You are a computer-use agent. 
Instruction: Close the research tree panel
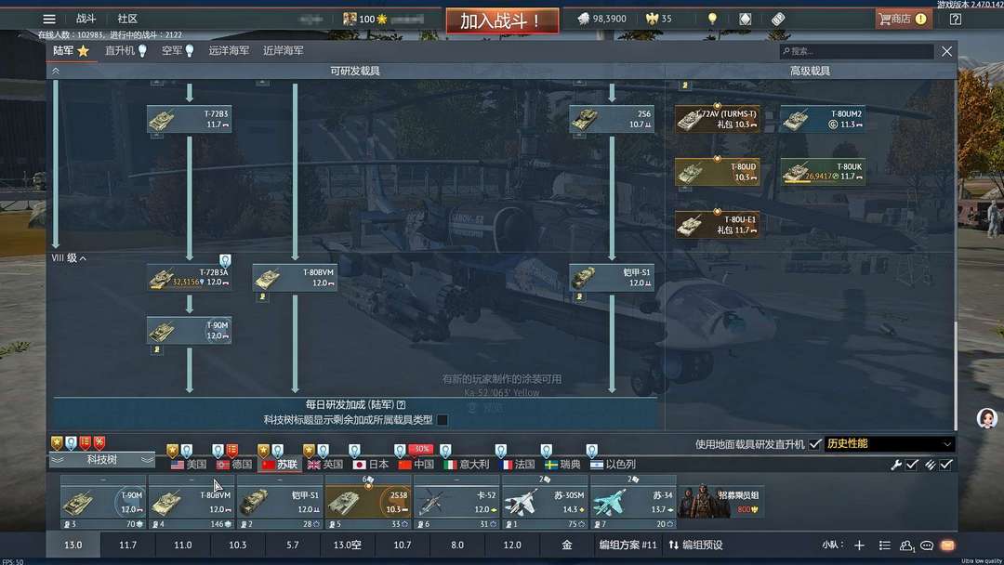(x=947, y=51)
